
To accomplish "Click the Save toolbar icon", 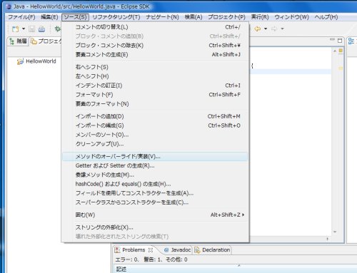I will [31, 29].
